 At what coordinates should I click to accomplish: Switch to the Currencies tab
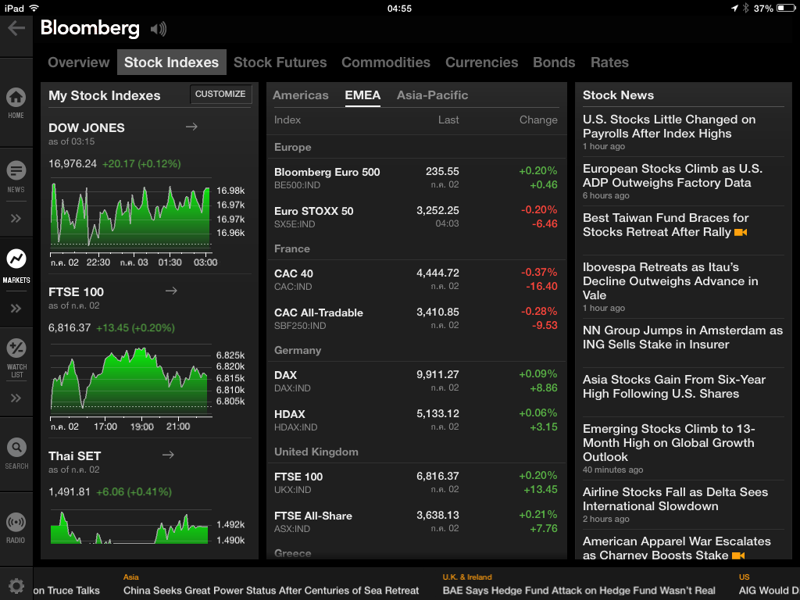pos(481,62)
